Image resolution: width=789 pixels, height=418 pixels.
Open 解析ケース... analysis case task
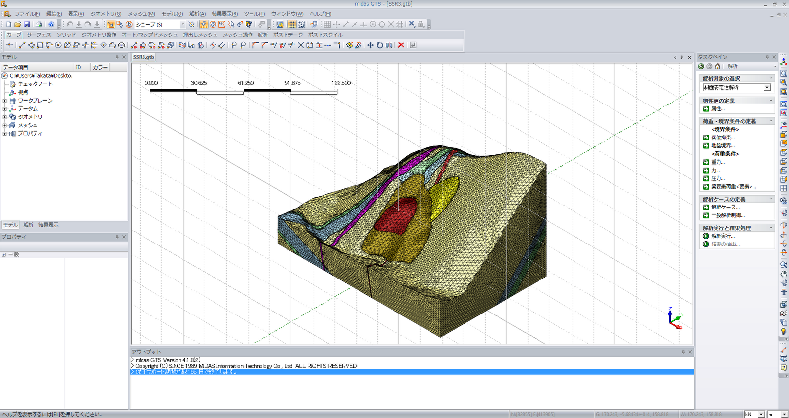[725, 208]
